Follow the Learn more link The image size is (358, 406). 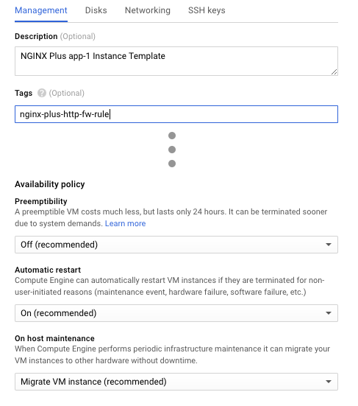pyautogui.click(x=125, y=223)
